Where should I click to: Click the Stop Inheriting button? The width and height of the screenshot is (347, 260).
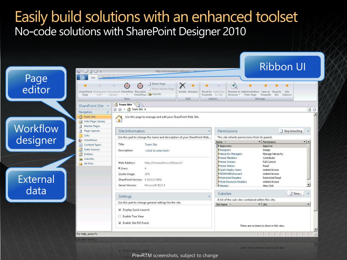(x=291, y=131)
